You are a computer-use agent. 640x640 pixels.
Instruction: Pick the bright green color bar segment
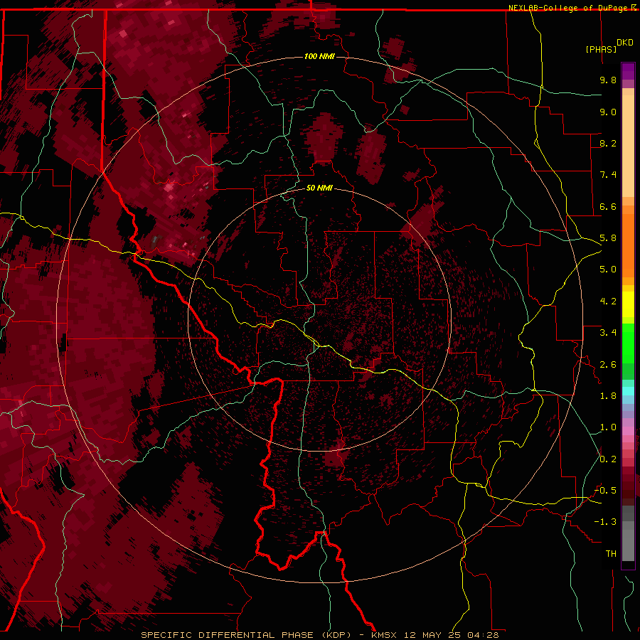pos(628,343)
